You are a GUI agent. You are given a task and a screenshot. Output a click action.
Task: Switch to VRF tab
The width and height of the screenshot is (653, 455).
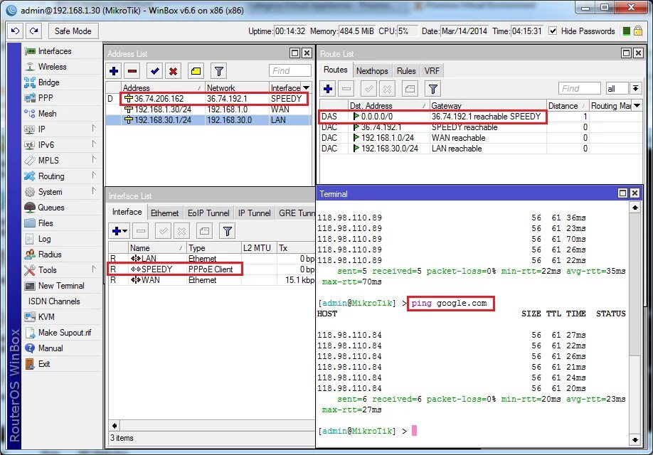pyautogui.click(x=432, y=71)
